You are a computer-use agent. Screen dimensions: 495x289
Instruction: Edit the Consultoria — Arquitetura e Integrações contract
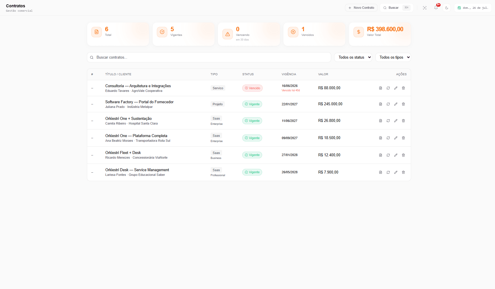click(396, 88)
